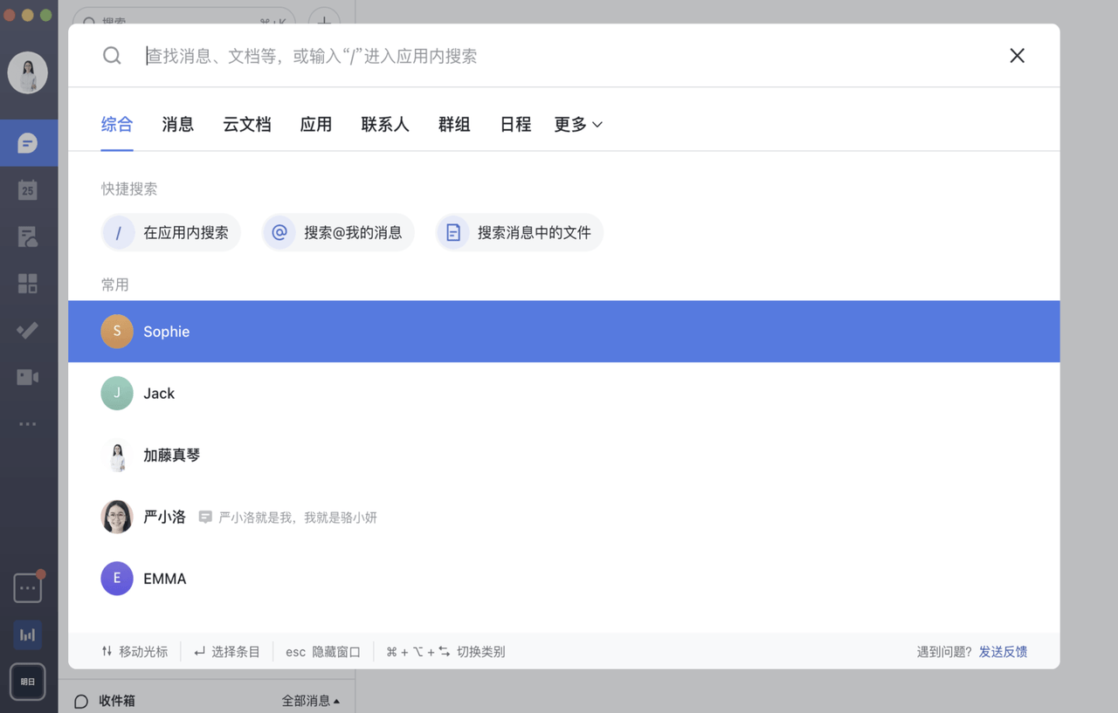
Task: Click the 发送反馈 link
Action: (1003, 652)
